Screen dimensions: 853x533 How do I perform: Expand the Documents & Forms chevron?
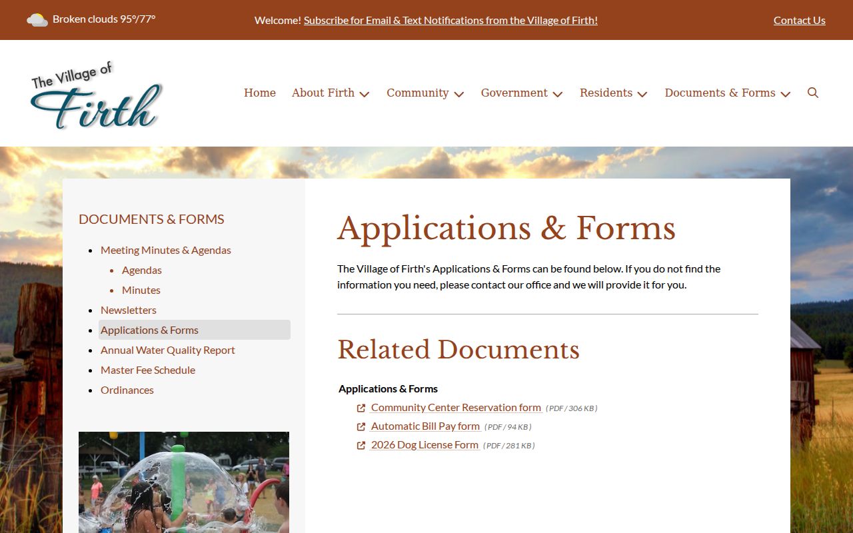tap(786, 94)
